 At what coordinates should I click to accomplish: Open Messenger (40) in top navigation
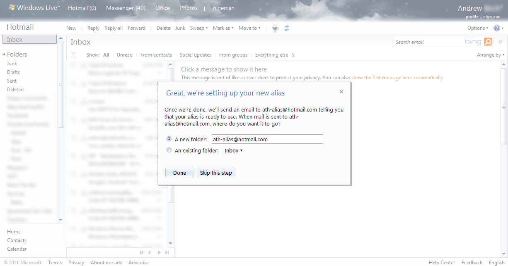(126, 8)
